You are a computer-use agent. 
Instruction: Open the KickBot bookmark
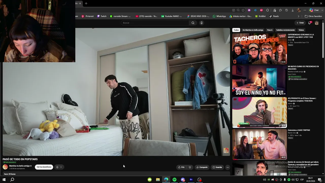[x=260, y=16]
